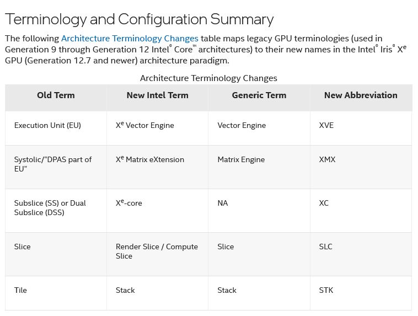Screen dimensions: 418x316
Task: Open the Architecture Terminology Changes link
Action: coord(130,39)
